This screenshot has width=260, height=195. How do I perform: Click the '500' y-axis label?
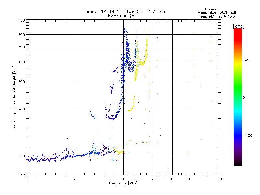[21, 47]
